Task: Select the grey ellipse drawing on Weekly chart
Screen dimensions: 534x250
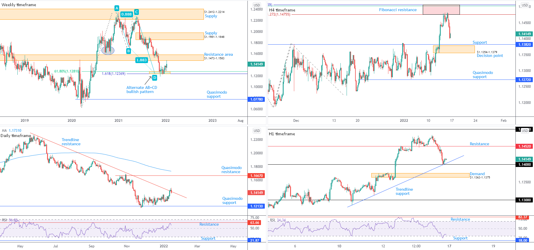Action: 108,51
